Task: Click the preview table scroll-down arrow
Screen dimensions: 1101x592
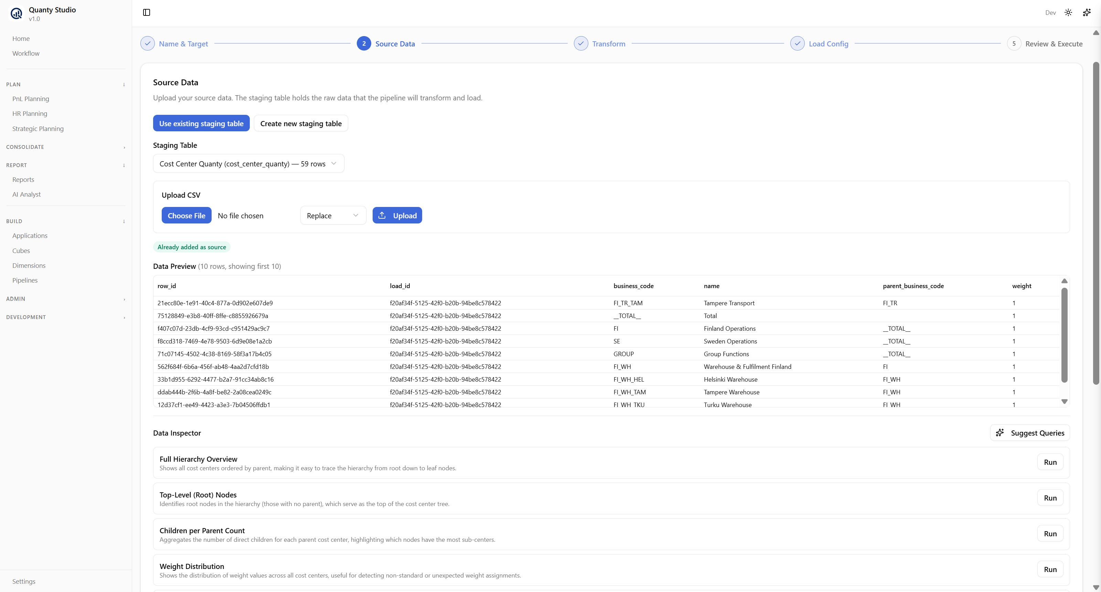Action: 1064,402
